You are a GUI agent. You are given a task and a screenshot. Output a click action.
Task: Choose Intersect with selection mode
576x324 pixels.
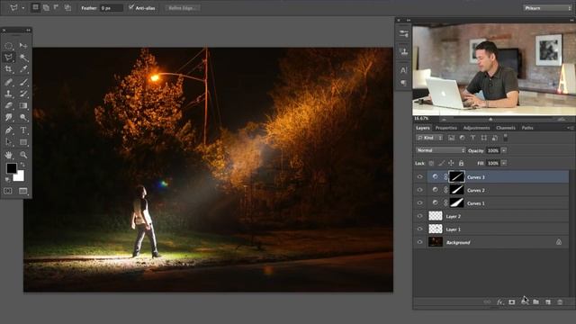(x=67, y=7)
